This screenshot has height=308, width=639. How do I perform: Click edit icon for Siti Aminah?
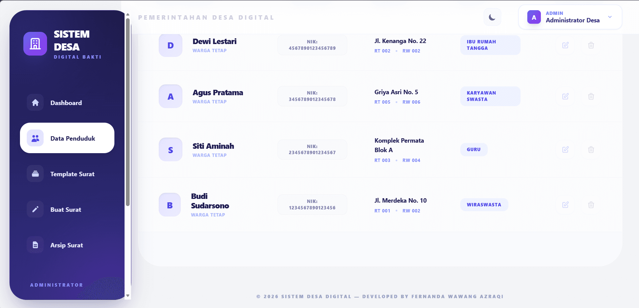pyautogui.click(x=565, y=150)
